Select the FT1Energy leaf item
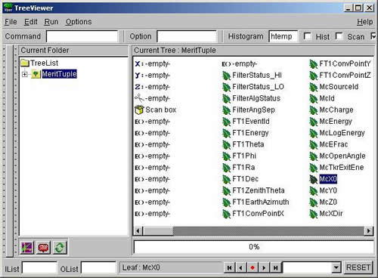 click(x=246, y=133)
